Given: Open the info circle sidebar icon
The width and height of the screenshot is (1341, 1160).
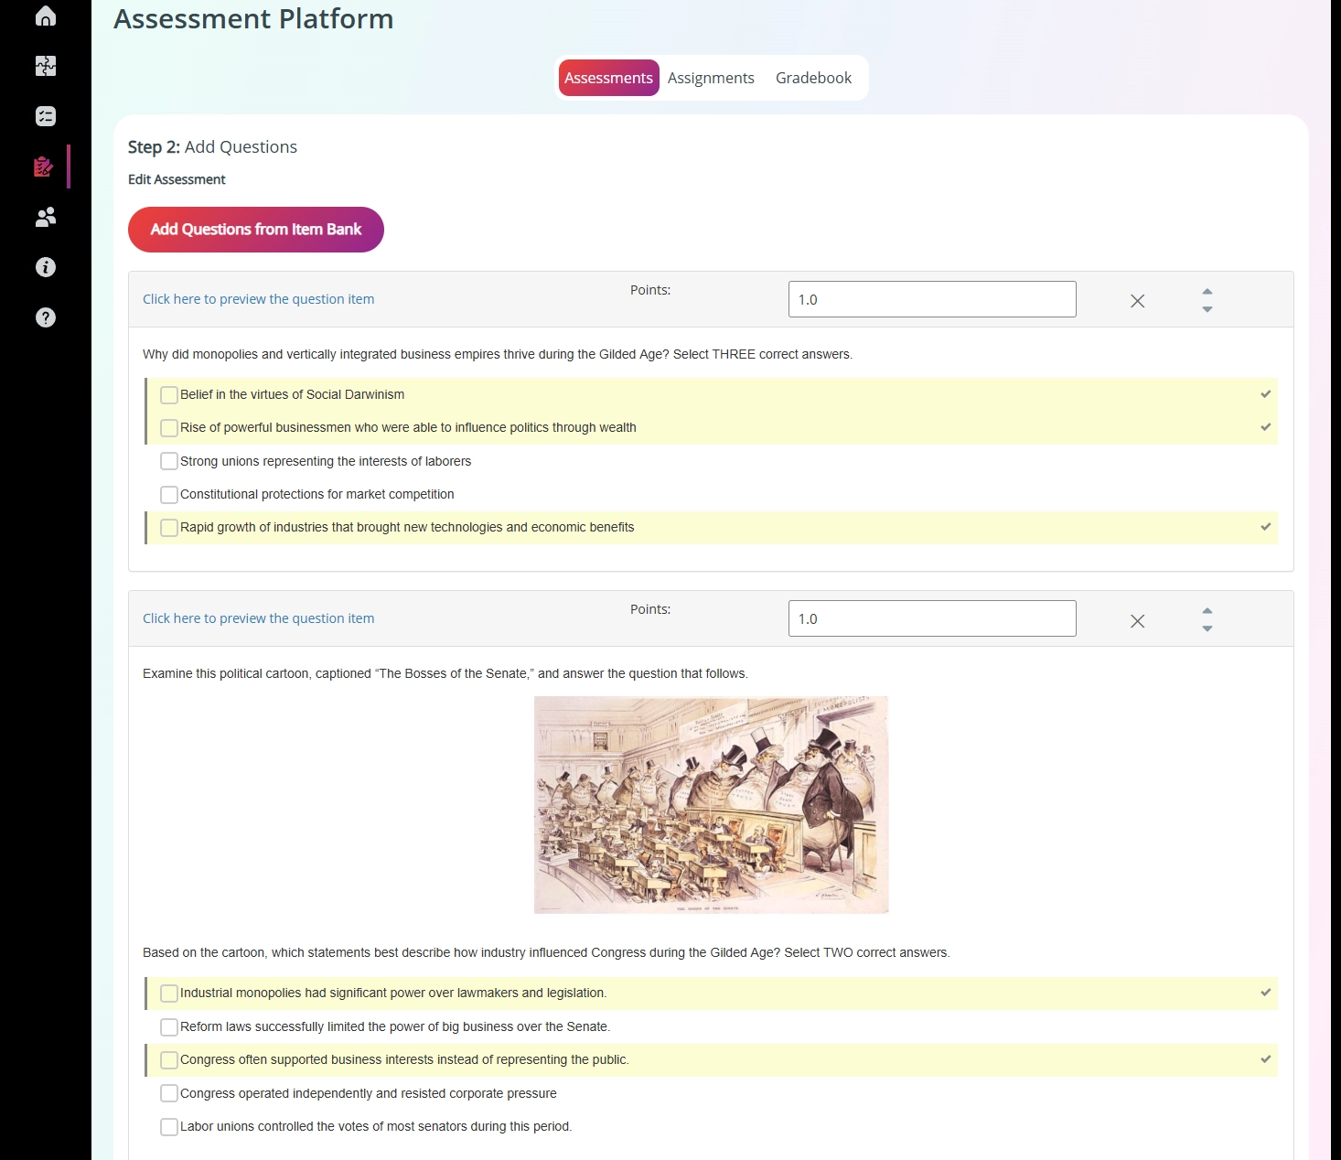Looking at the screenshot, I should pyautogui.click(x=45, y=267).
